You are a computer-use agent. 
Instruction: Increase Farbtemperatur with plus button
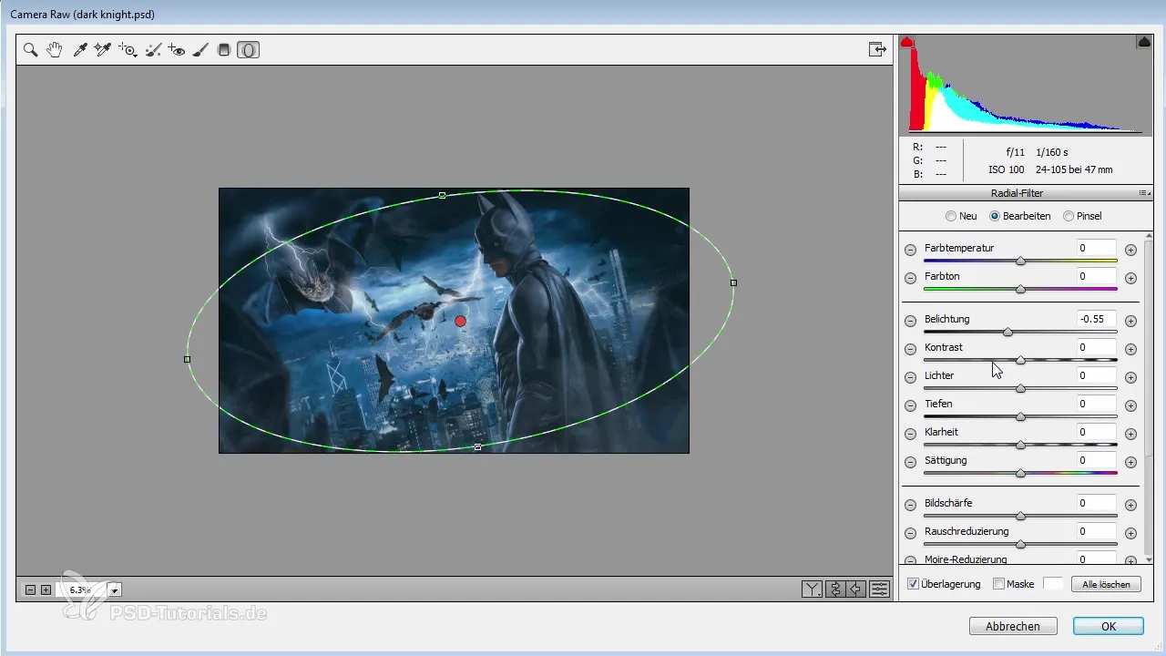[x=1130, y=250]
